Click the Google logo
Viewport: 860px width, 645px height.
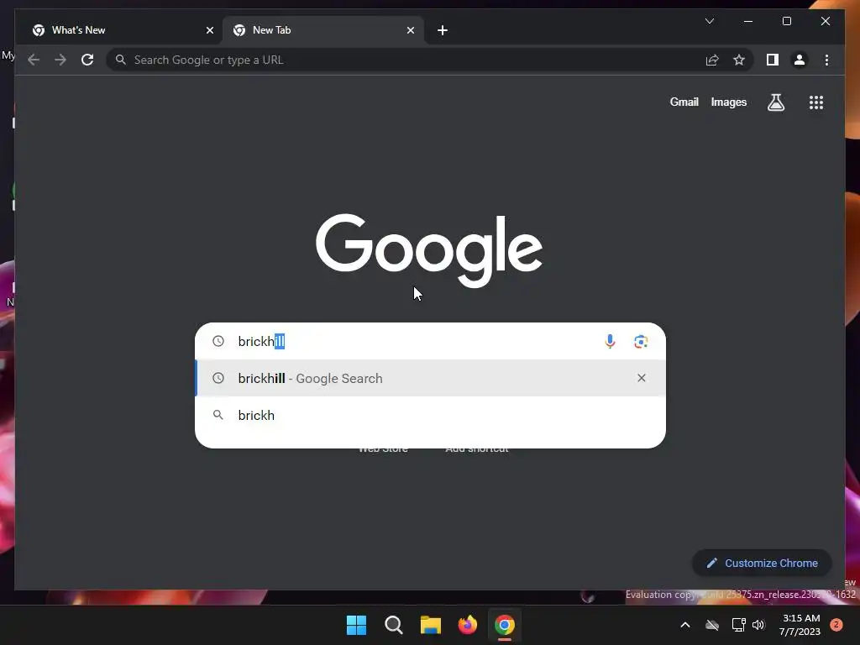click(x=429, y=250)
